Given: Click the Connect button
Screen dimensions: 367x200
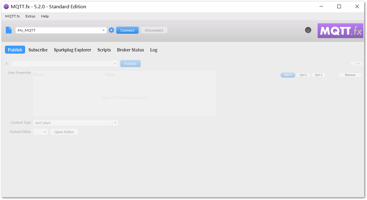Looking at the screenshot, I should pos(127,30).
